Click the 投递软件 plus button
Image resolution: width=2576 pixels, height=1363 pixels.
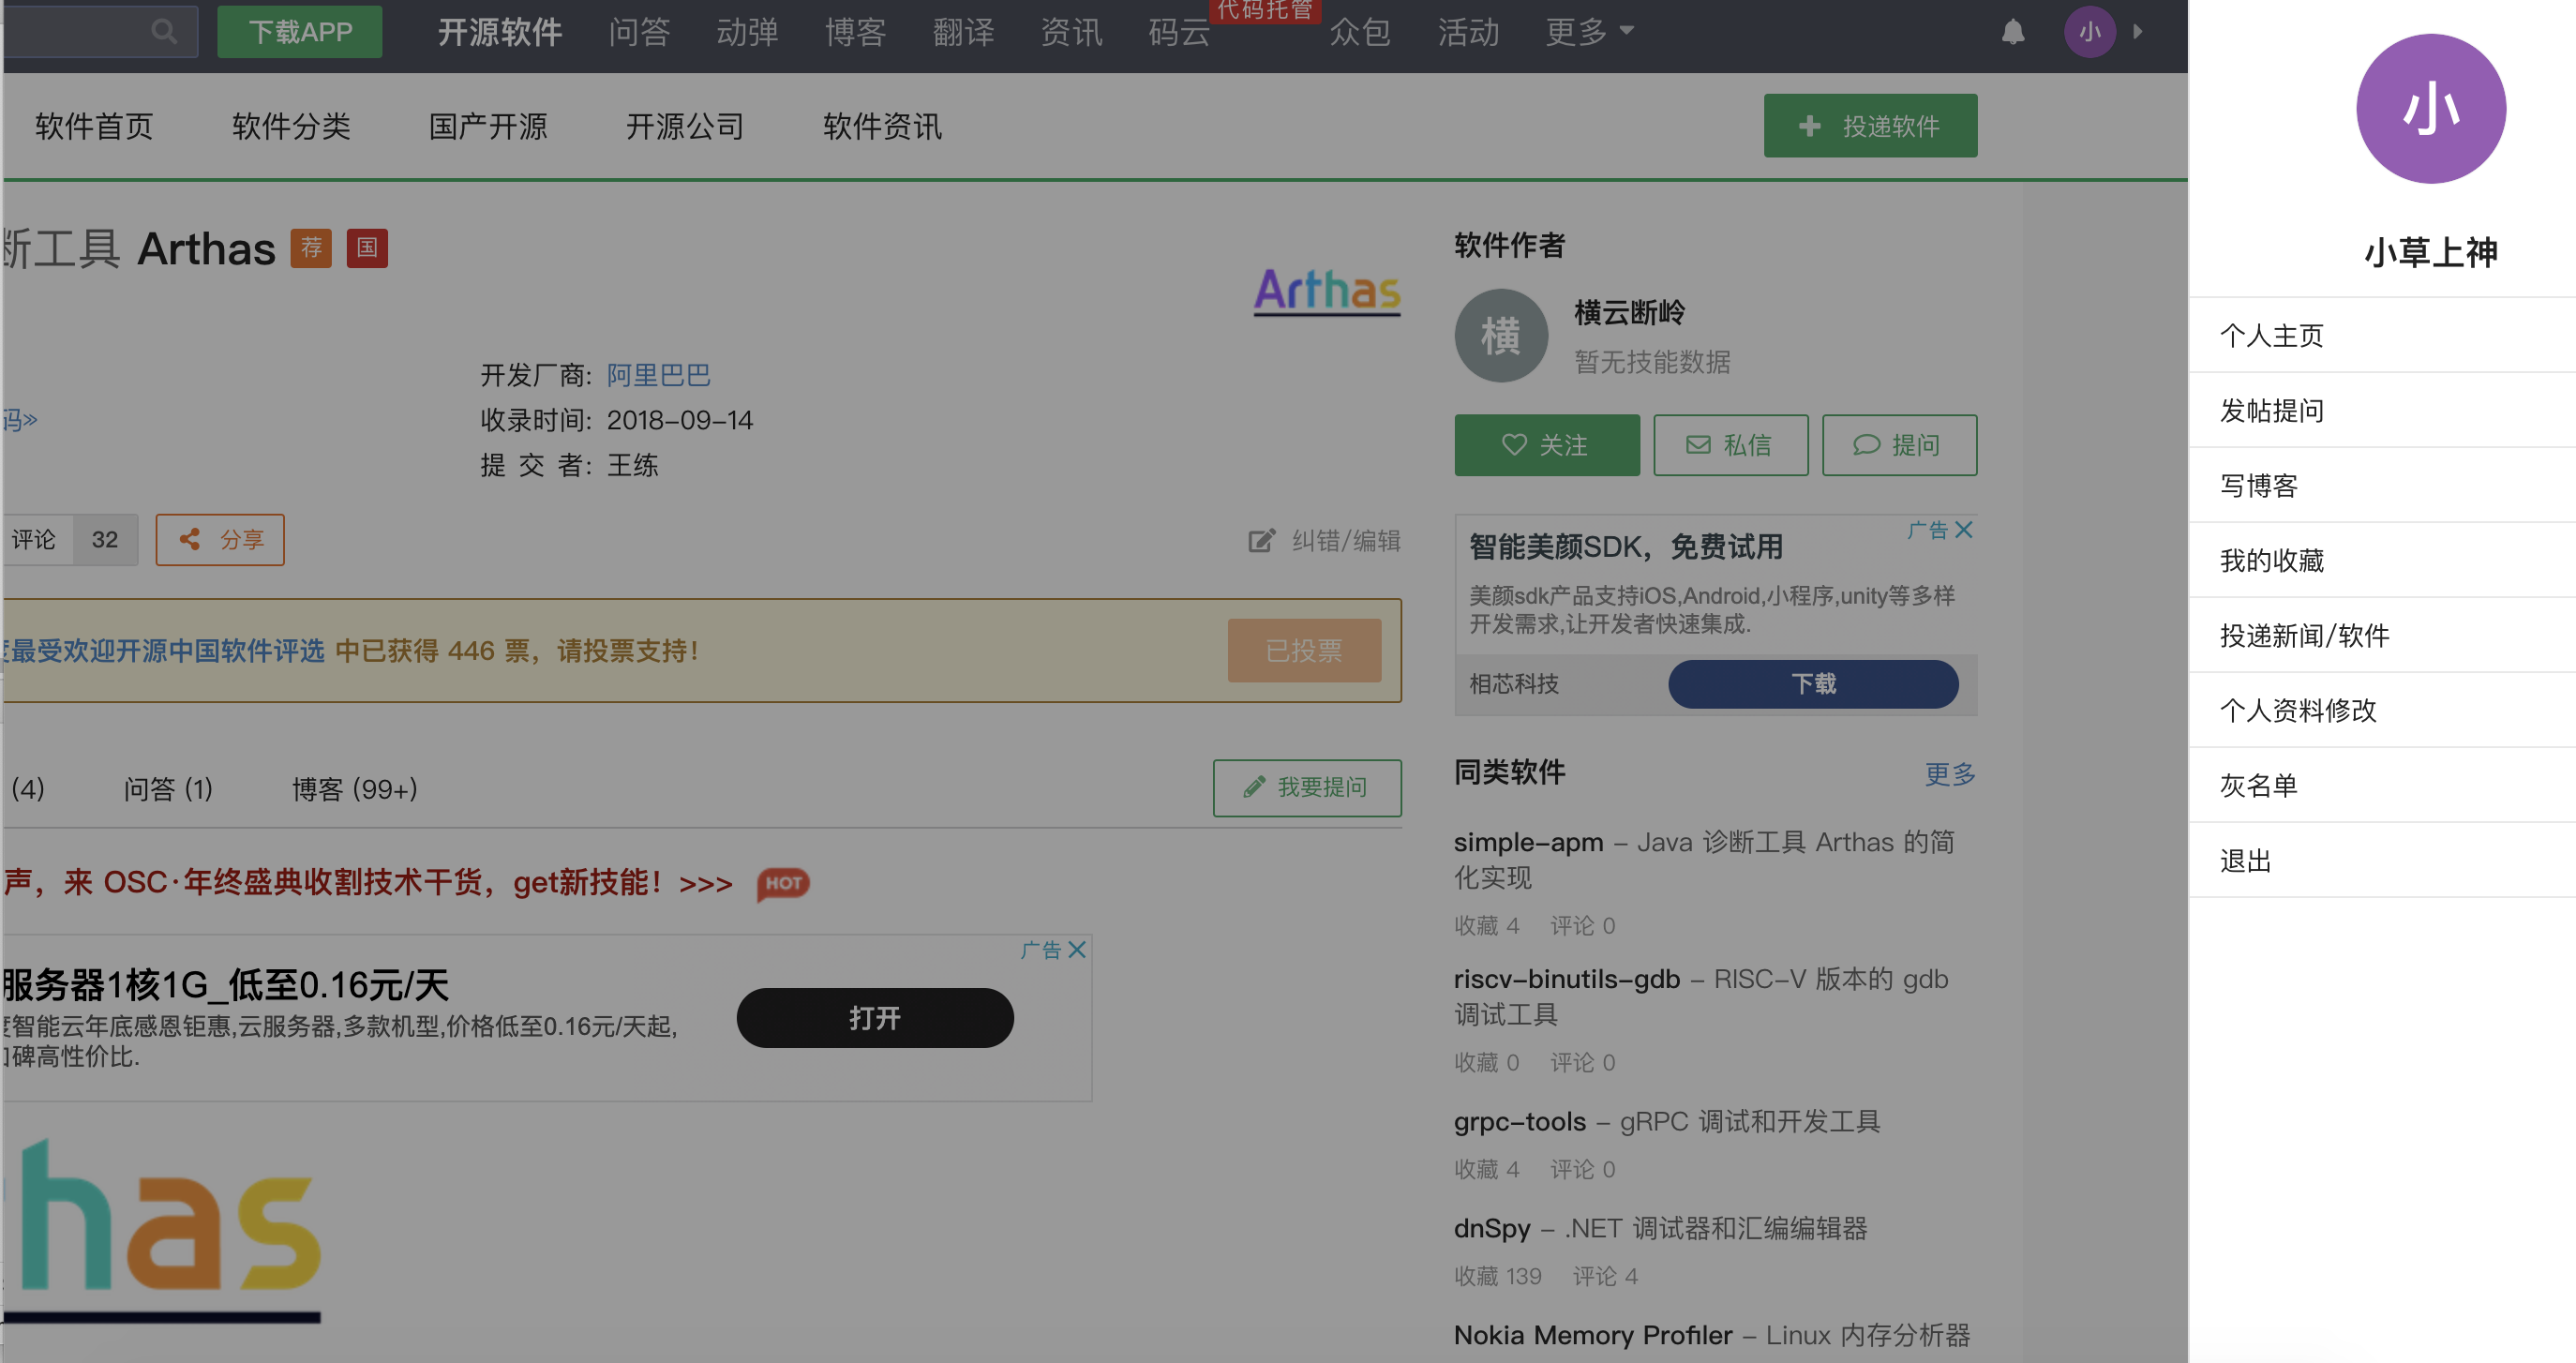(1870, 125)
